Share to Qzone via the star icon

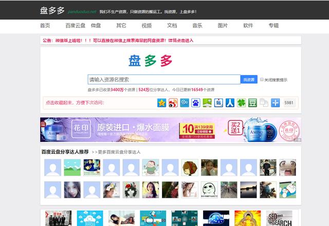161,103
